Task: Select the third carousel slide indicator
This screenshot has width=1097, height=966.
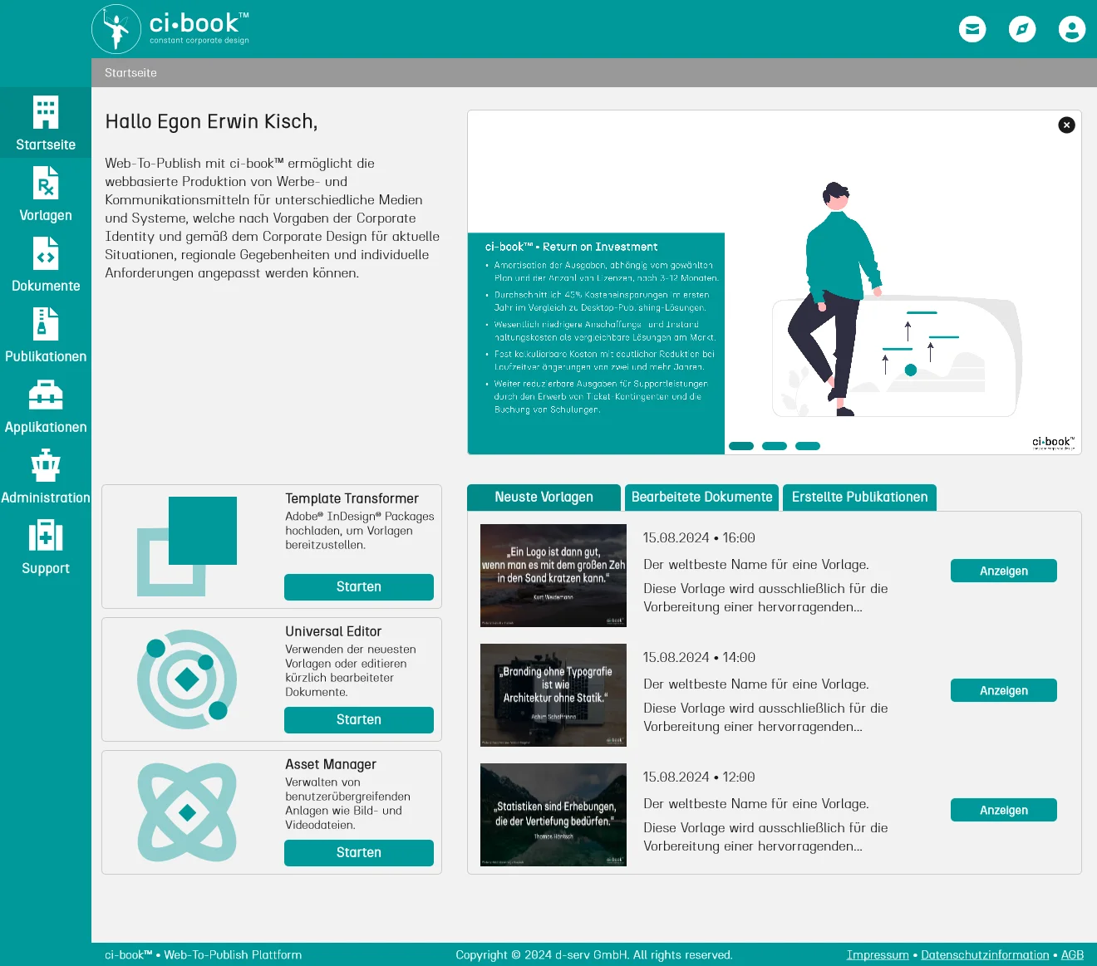Action: point(808,446)
